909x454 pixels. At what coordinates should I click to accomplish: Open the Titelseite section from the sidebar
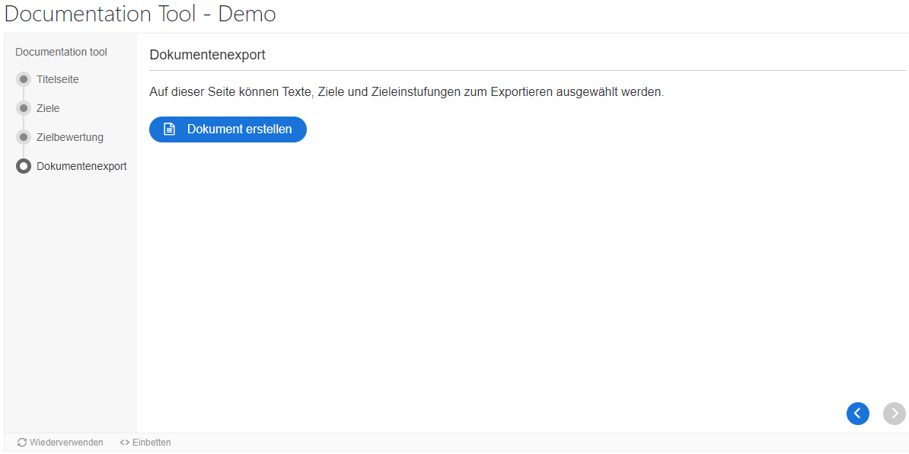click(58, 79)
